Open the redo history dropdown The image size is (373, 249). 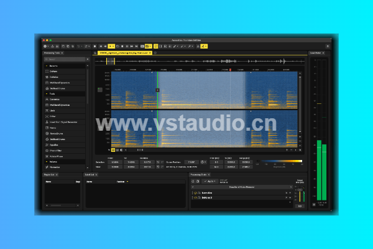coord(89,46)
